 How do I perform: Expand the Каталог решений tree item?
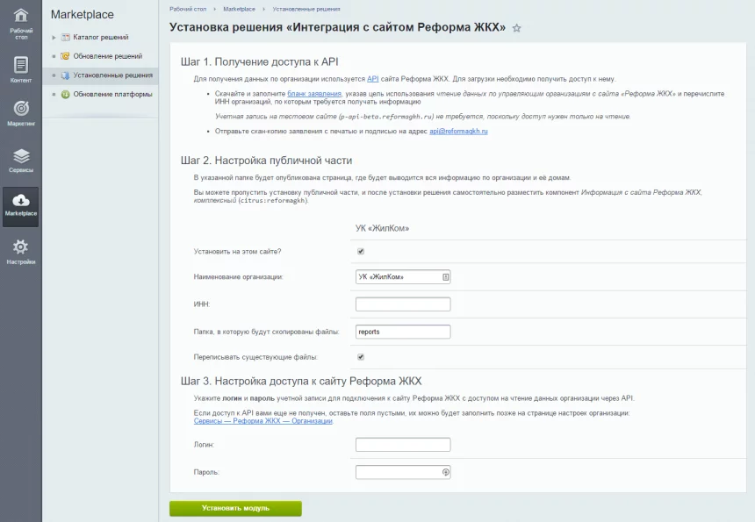[54, 38]
